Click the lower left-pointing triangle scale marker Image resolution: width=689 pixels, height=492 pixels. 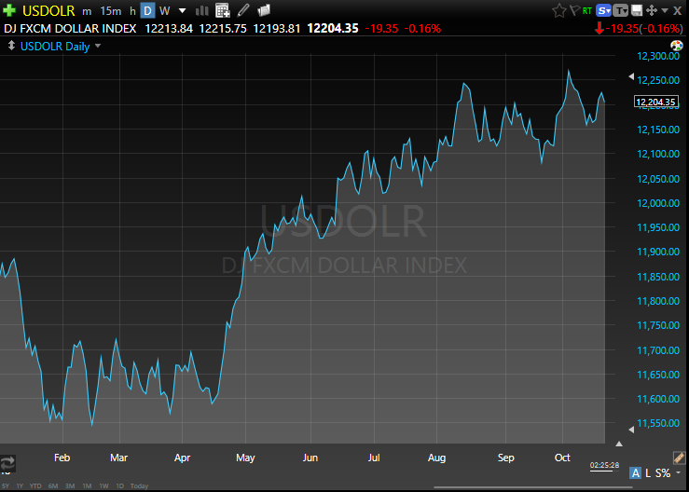(x=631, y=430)
